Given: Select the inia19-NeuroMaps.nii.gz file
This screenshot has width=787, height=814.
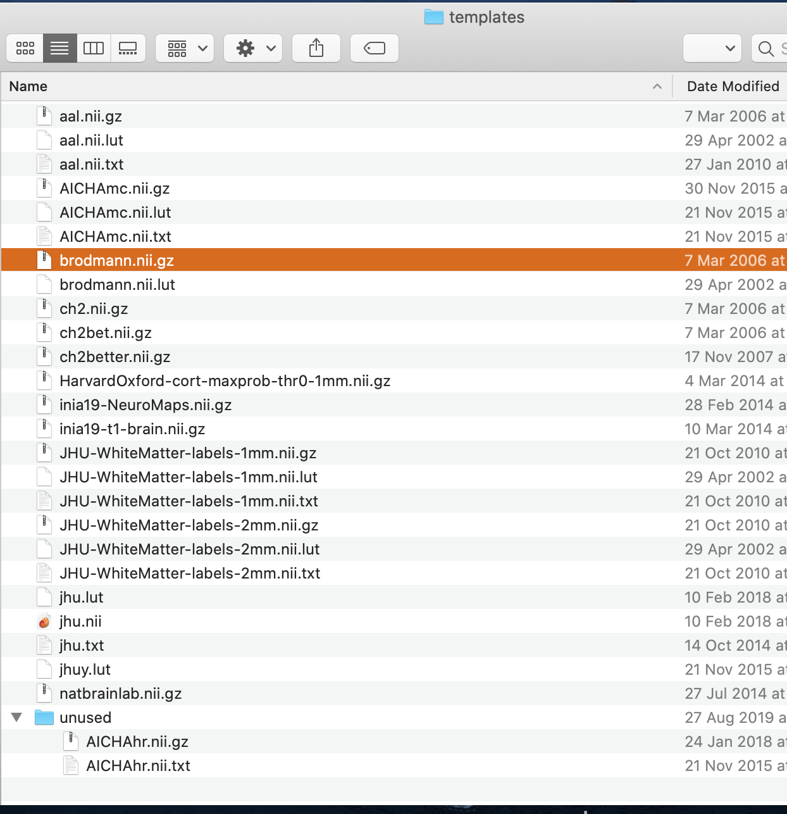Looking at the screenshot, I should pos(146,404).
